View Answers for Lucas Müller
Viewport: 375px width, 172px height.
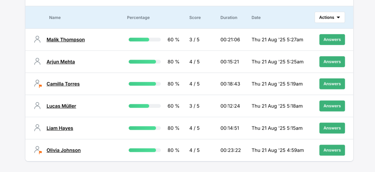pyautogui.click(x=332, y=106)
